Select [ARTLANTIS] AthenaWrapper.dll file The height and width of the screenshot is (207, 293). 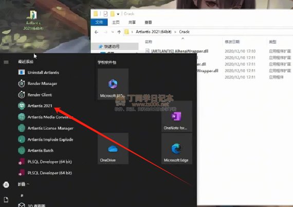point(177,51)
